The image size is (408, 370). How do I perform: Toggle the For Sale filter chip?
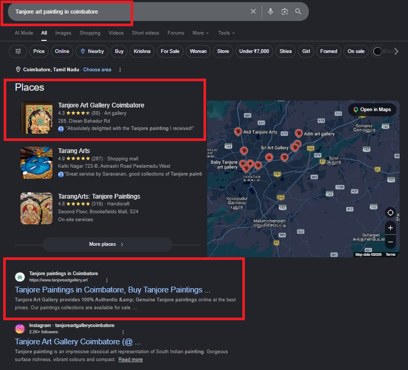click(170, 51)
